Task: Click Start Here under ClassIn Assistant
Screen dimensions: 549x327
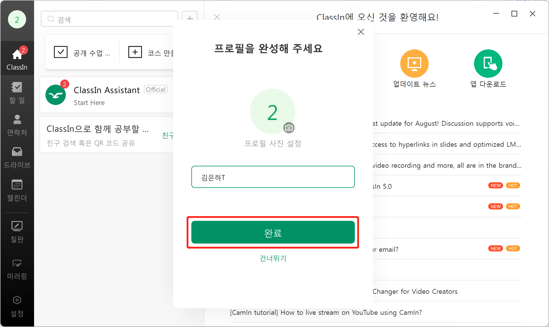Action: pyautogui.click(x=89, y=103)
